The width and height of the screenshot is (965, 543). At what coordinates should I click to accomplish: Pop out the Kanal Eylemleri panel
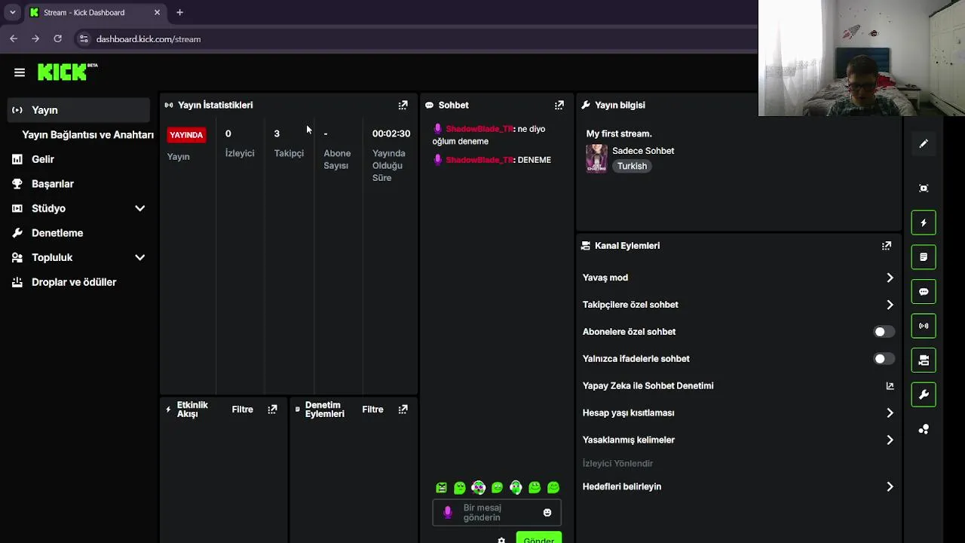(887, 245)
